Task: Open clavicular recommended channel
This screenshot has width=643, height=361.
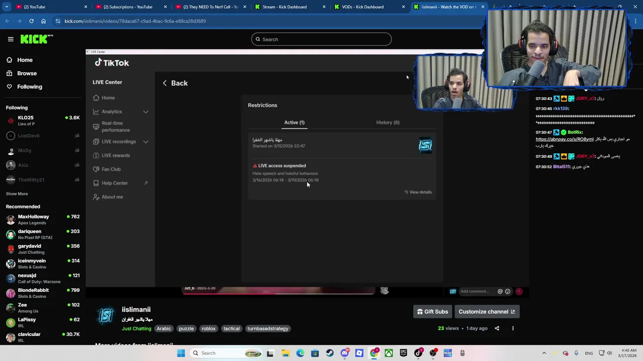Action: [43, 337]
